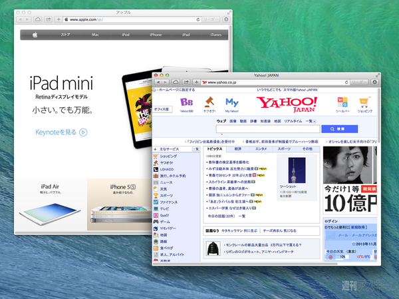
Task: Click back arrow in Yahoo Safari window
Action: point(158,82)
